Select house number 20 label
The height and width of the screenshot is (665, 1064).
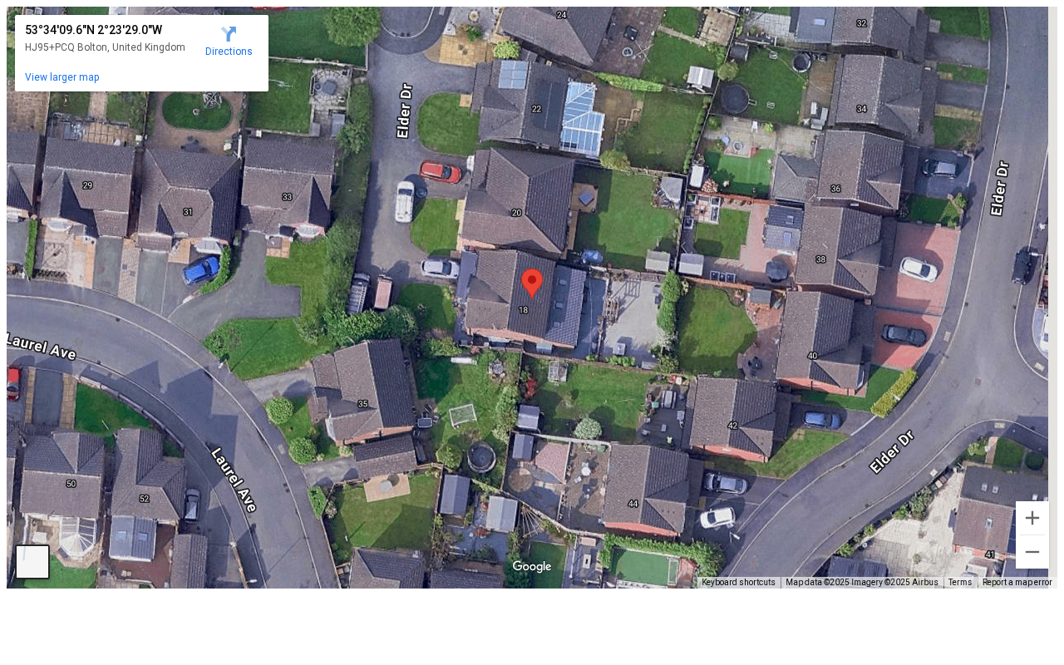[516, 213]
